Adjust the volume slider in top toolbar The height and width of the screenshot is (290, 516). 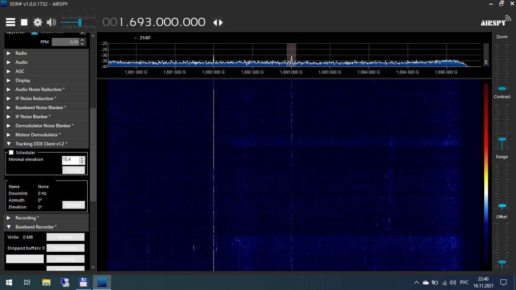pos(80,22)
